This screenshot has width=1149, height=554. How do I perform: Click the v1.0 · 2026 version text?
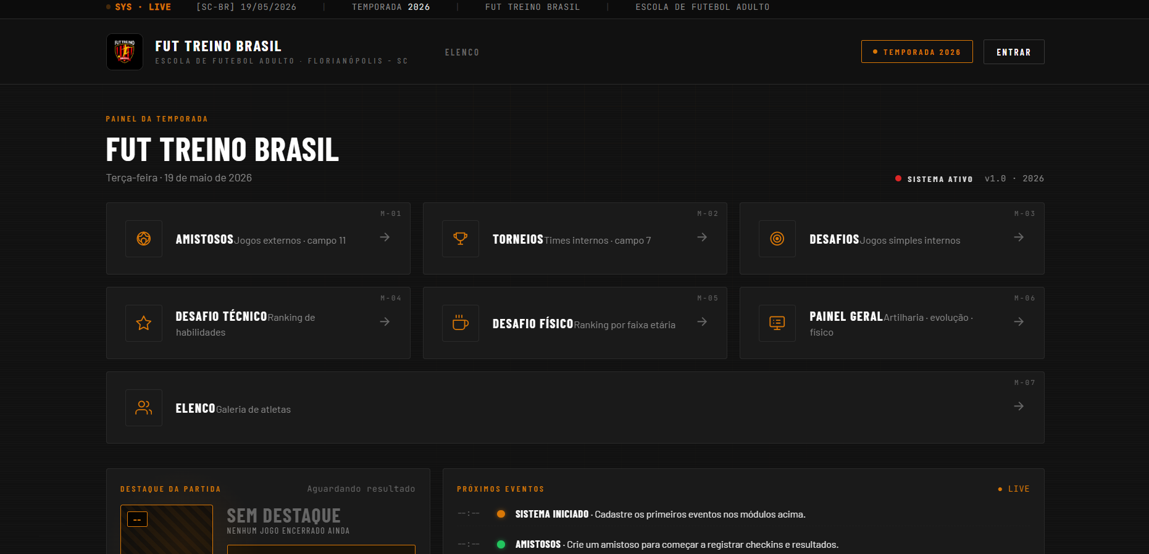point(1014,178)
